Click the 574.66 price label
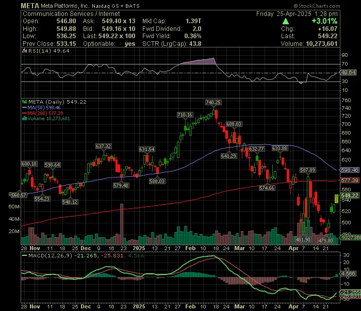 tap(267, 188)
